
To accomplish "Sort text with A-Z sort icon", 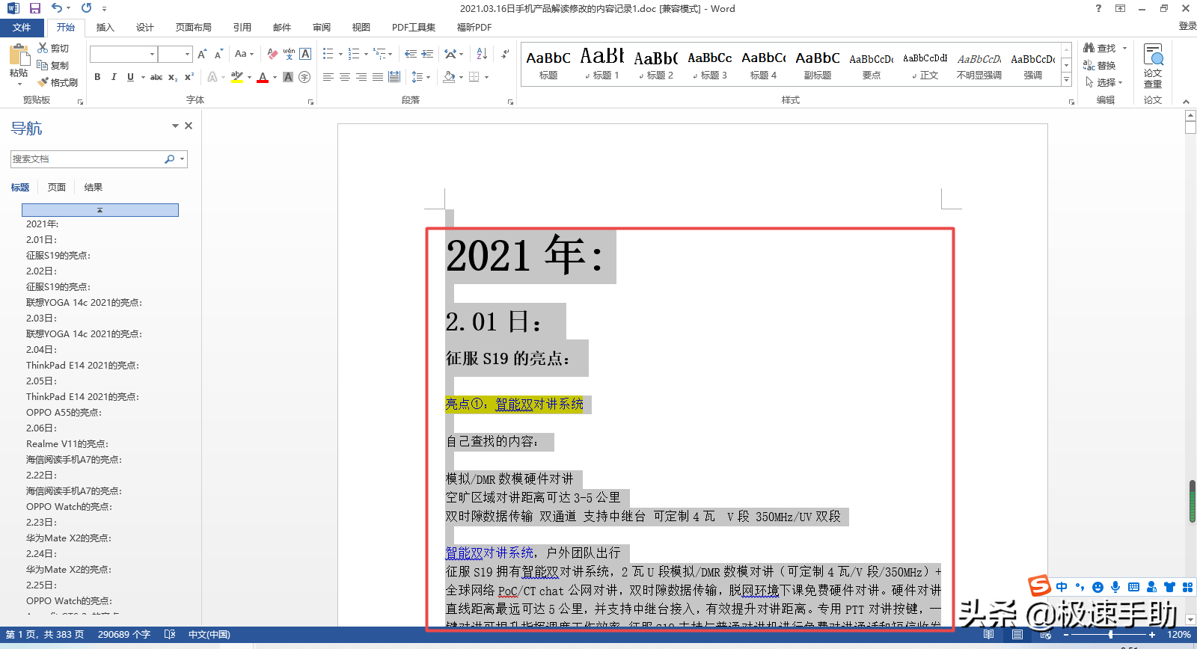I will [482, 54].
